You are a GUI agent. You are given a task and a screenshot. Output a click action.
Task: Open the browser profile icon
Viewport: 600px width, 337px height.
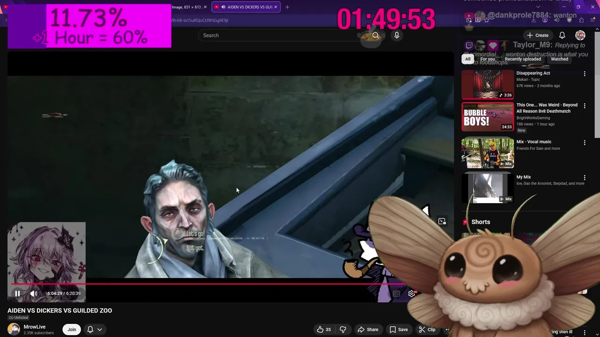point(545,20)
